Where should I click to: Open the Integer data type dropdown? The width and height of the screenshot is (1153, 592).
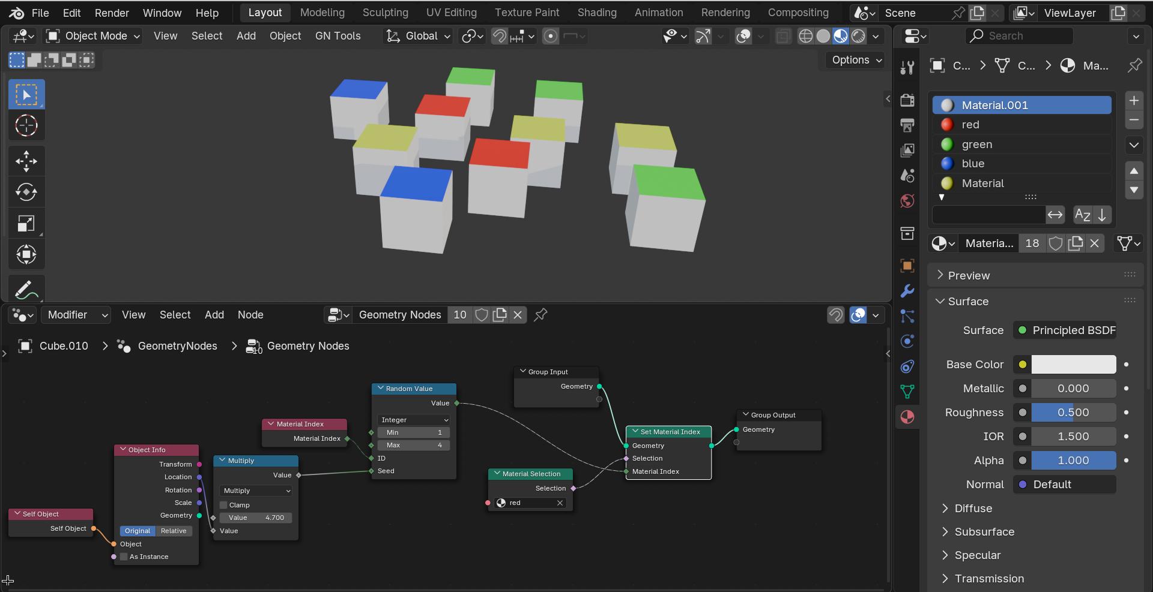pos(414,420)
